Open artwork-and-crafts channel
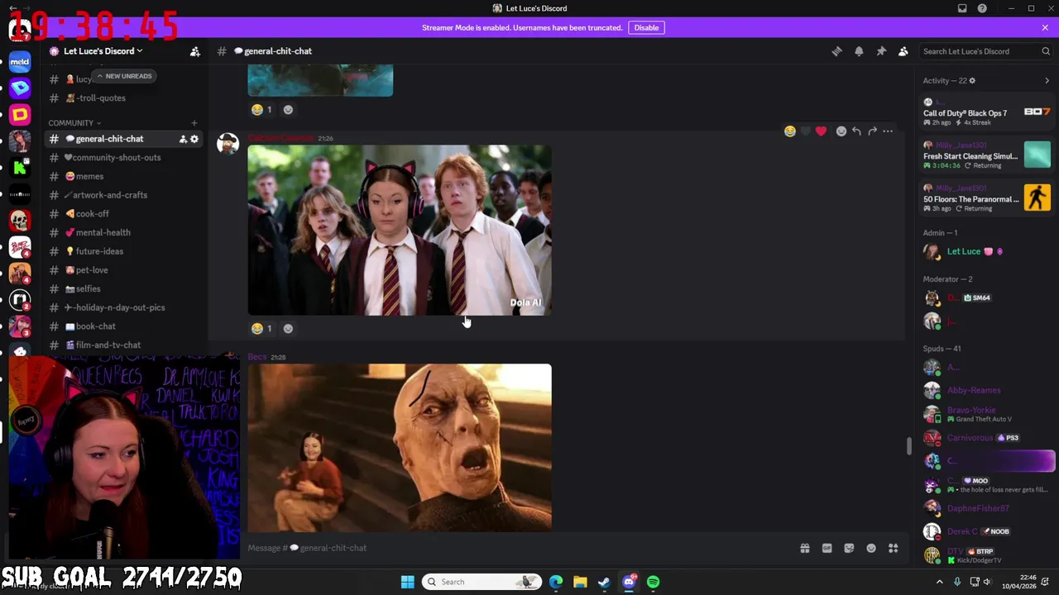Image resolution: width=1059 pixels, height=595 pixels. point(124,195)
